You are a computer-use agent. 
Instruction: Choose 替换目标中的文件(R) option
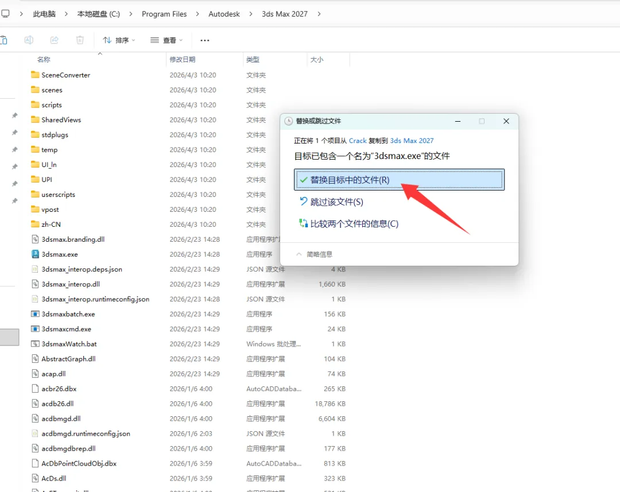pyautogui.click(x=399, y=180)
